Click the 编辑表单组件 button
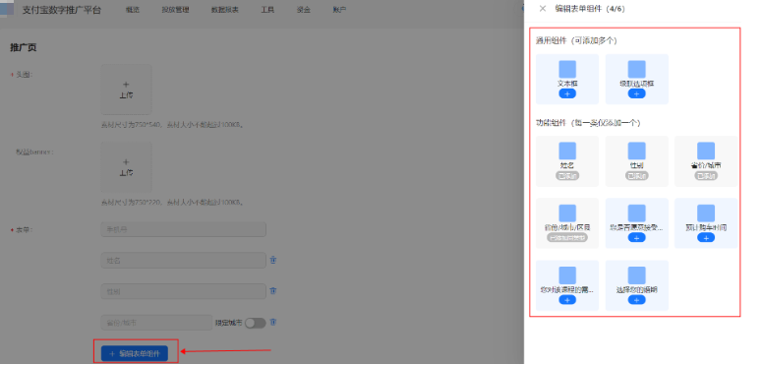This screenshot has width=762, height=365. (x=134, y=353)
